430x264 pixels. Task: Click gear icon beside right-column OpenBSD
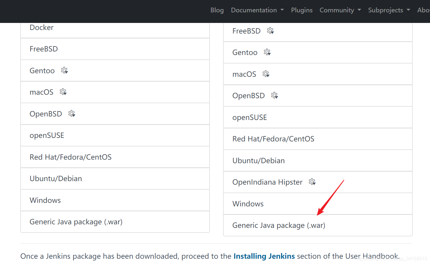coord(275,96)
